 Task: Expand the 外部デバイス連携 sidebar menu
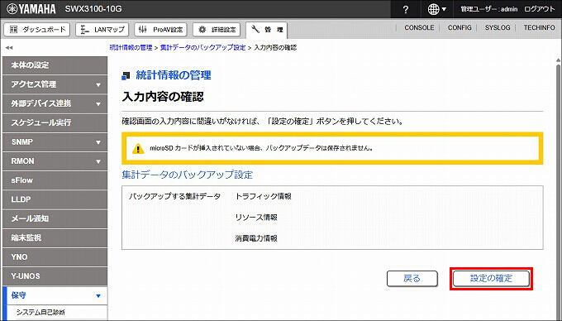pyautogui.click(x=55, y=103)
